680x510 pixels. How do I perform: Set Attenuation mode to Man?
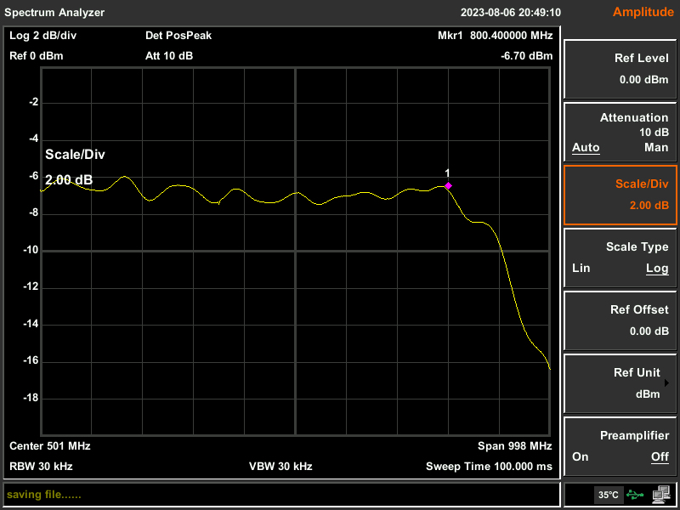coord(656,147)
